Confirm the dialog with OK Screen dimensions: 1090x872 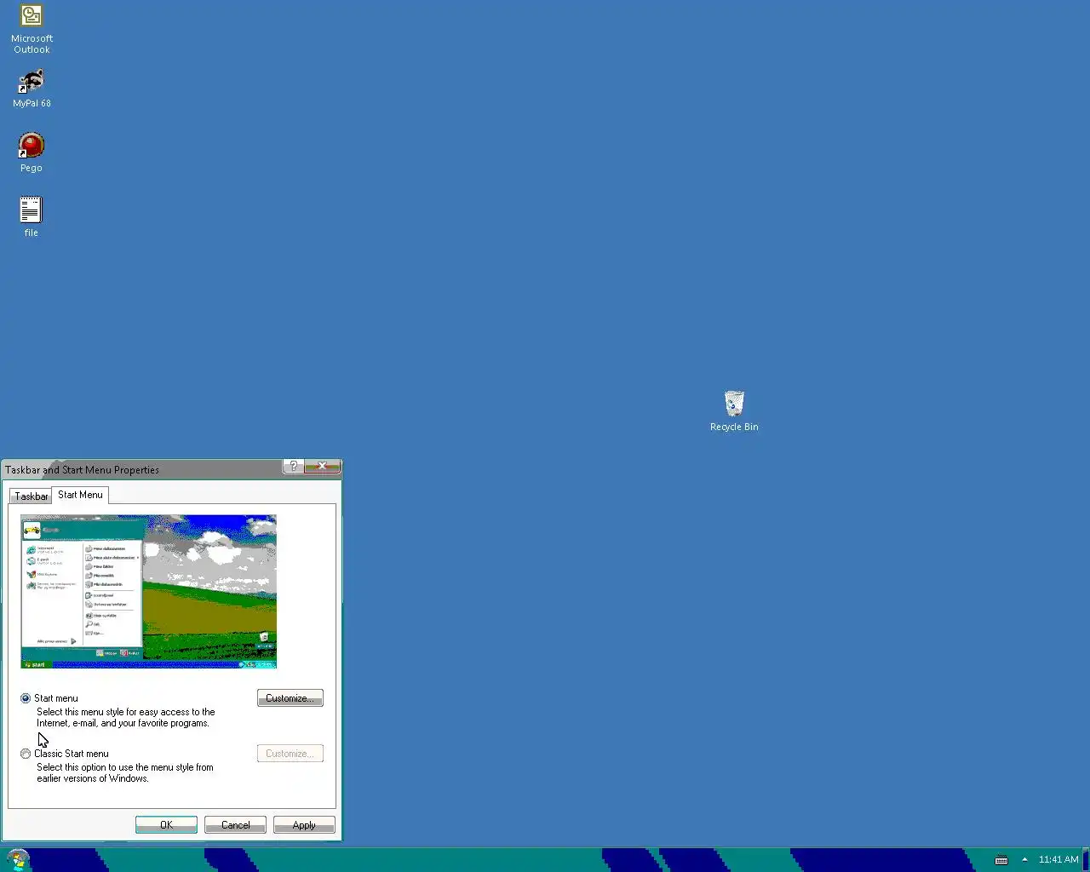(166, 825)
